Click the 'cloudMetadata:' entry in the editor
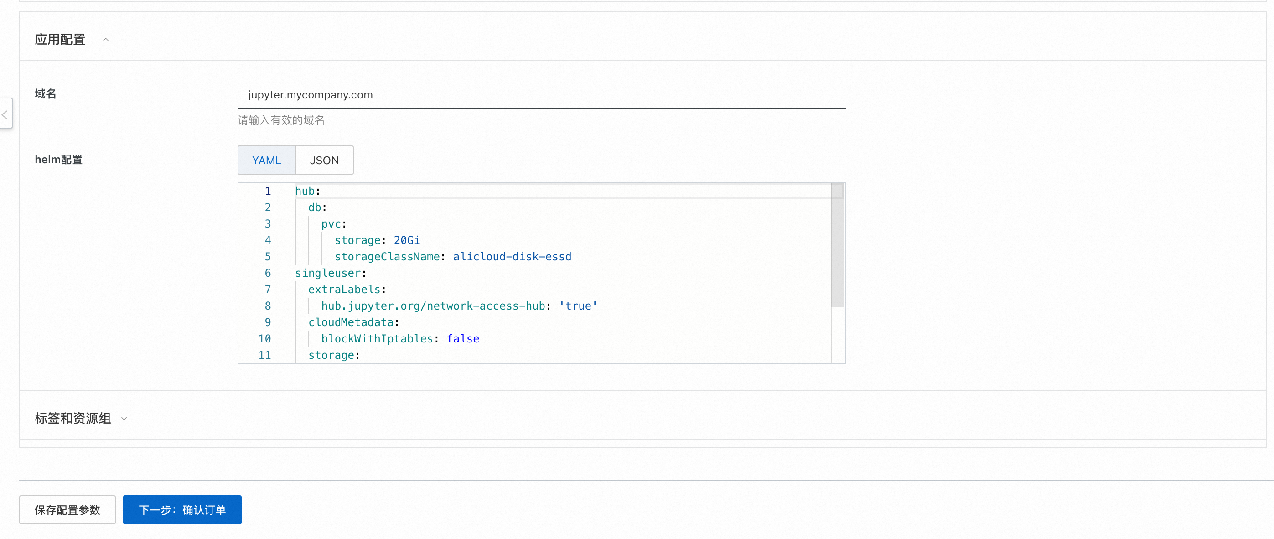The image size is (1274, 539). [352, 322]
